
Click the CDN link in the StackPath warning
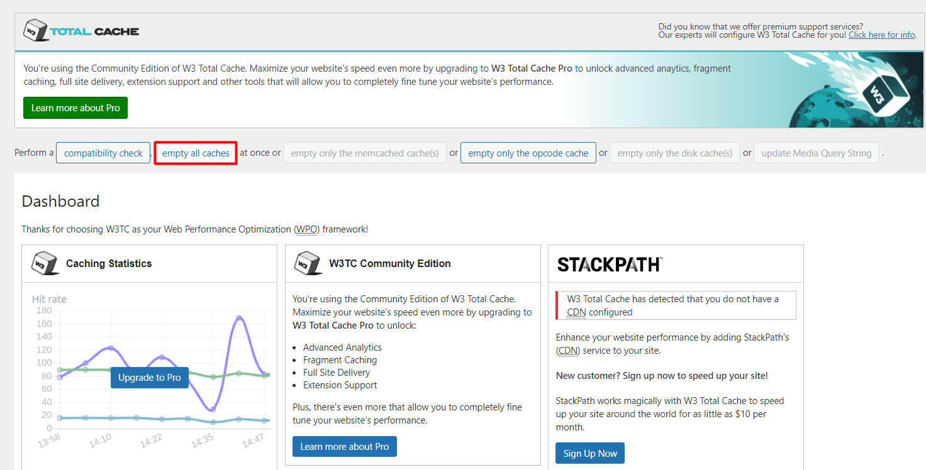[577, 312]
